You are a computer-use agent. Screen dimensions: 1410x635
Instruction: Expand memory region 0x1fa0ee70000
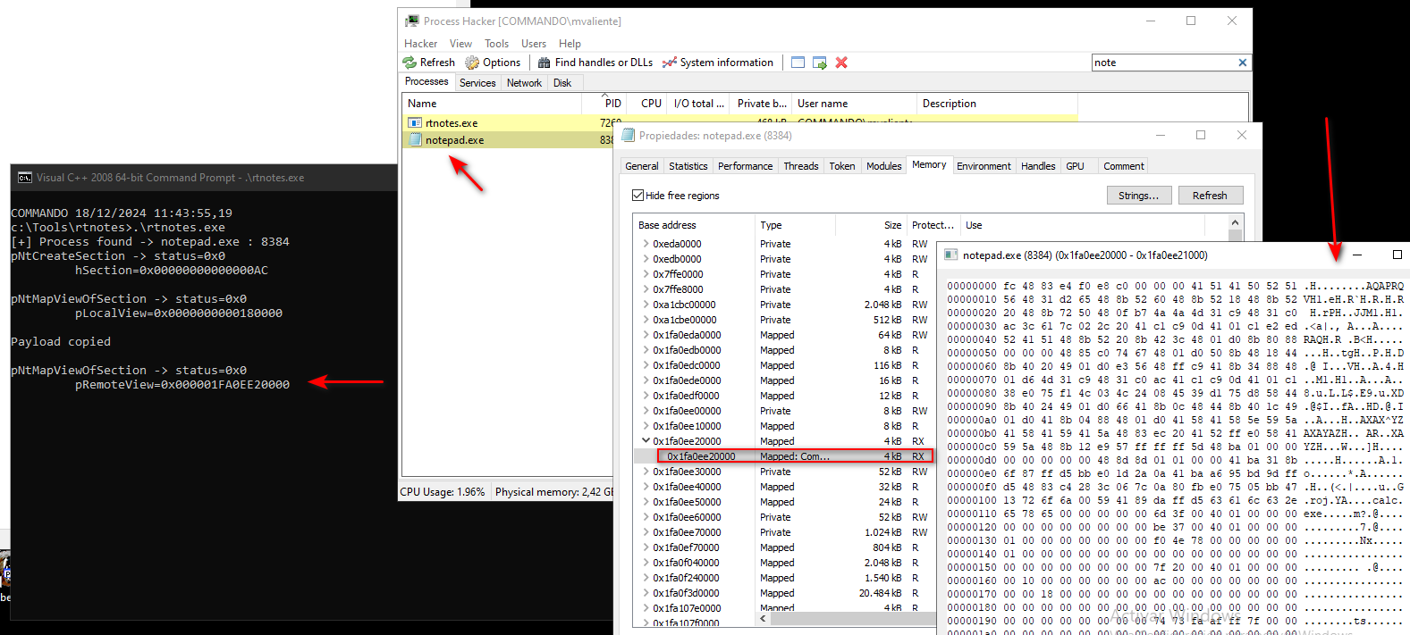646,532
